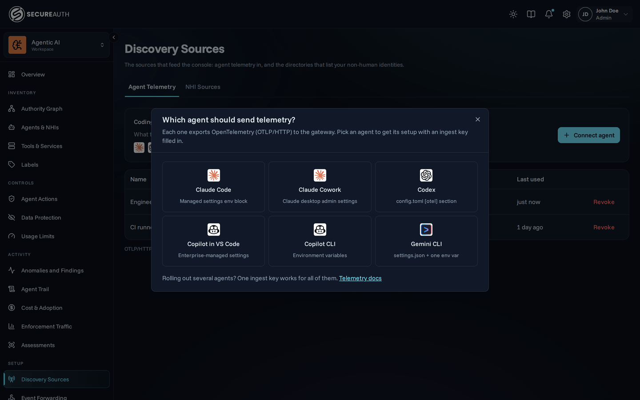The image size is (640, 400).
Task: Open Agents & NHIs inventory
Action: click(x=56, y=127)
